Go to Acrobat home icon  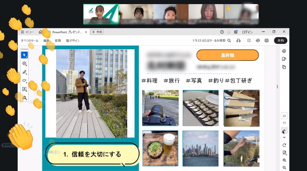click(x=40, y=32)
